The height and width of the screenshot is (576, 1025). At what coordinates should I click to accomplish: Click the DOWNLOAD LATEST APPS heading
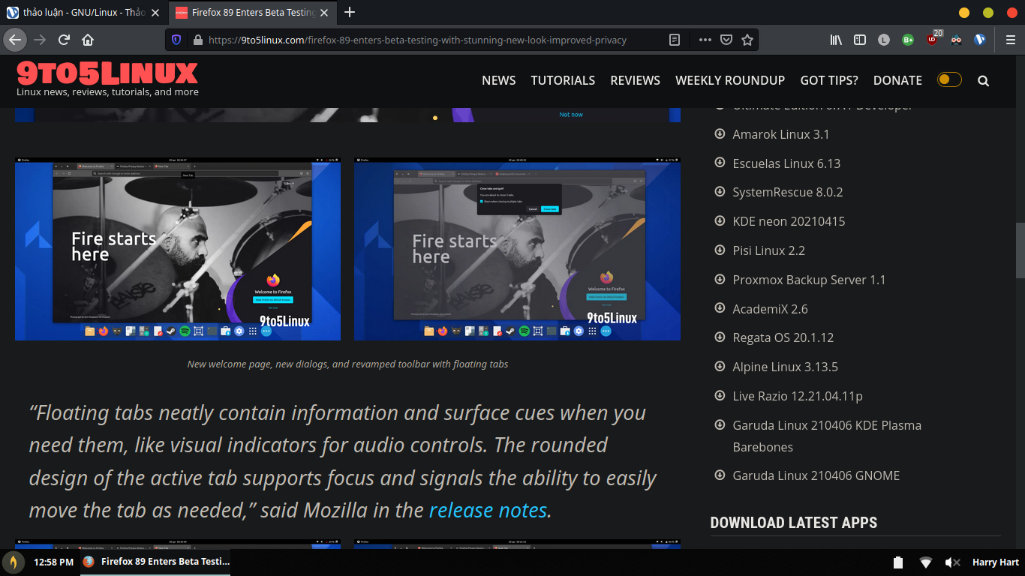click(x=794, y=523)
